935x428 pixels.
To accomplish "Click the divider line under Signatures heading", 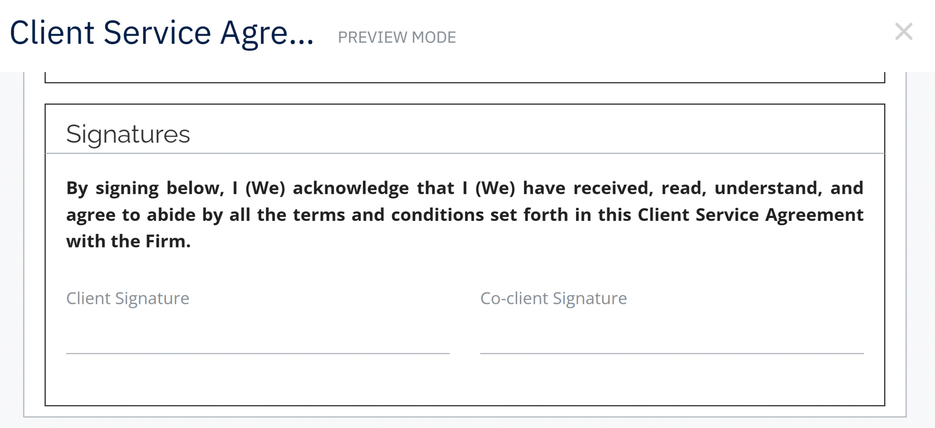I will 465,153.
